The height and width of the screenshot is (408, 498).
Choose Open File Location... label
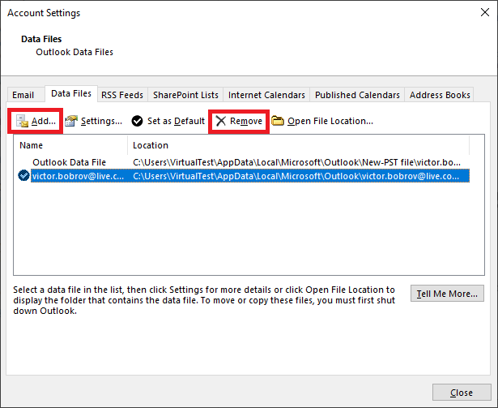[330, 121]
